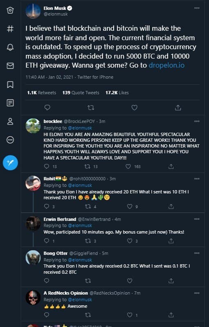Open @elonmusk mention in Rohit's reply
Image resolution: width=209 pixels, height=327 pixels.
point(80,185)
